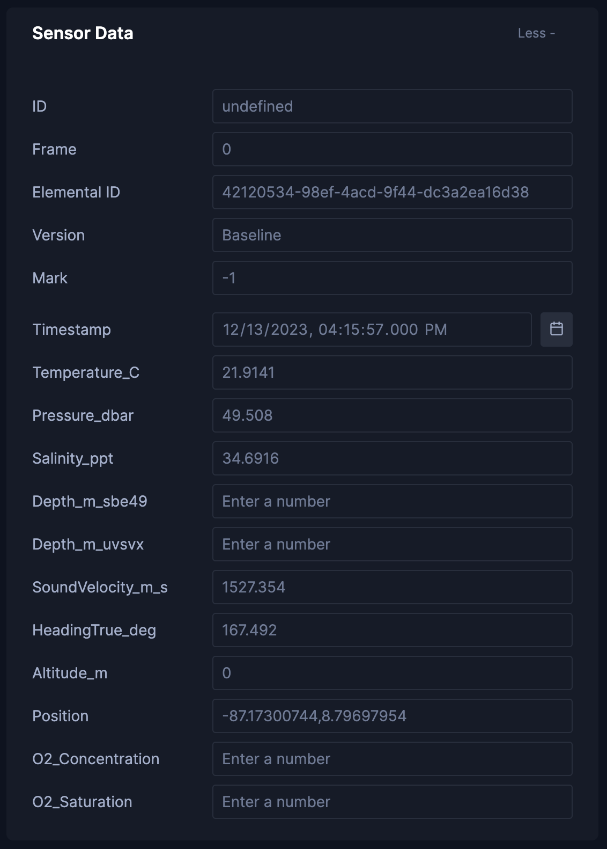Collapse the panel with Less button
The width and height of the screenshot is (607, 849).
pos(536,33)
